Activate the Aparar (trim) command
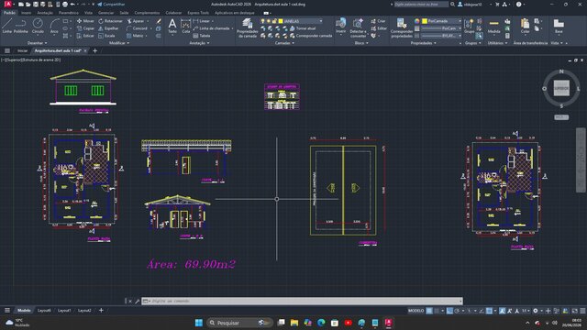The height and width of the screenshot is (330, 587). tap(136, 21)
